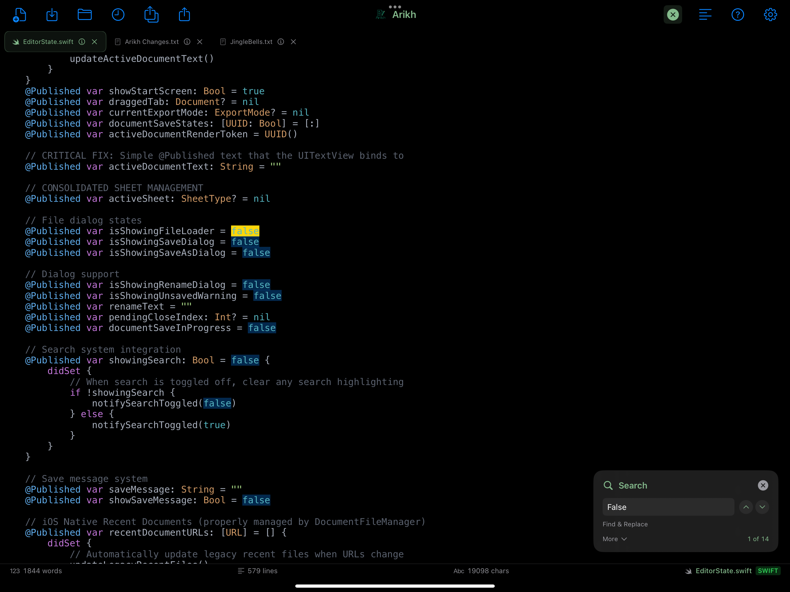Image resolution: width=790 pixels, height=592 pixels.
Task: Click the share icon in toolbar
Action: (x=184, y=15)
